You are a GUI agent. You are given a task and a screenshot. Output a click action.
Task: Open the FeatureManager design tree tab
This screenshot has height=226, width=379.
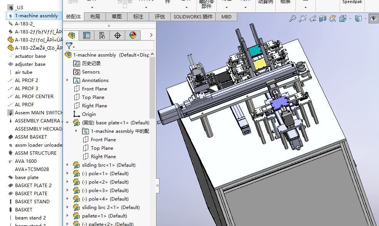71,35
